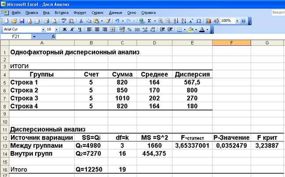Open the Правка menu
This screenshot has height=177, width=285.
pos(32,13)
